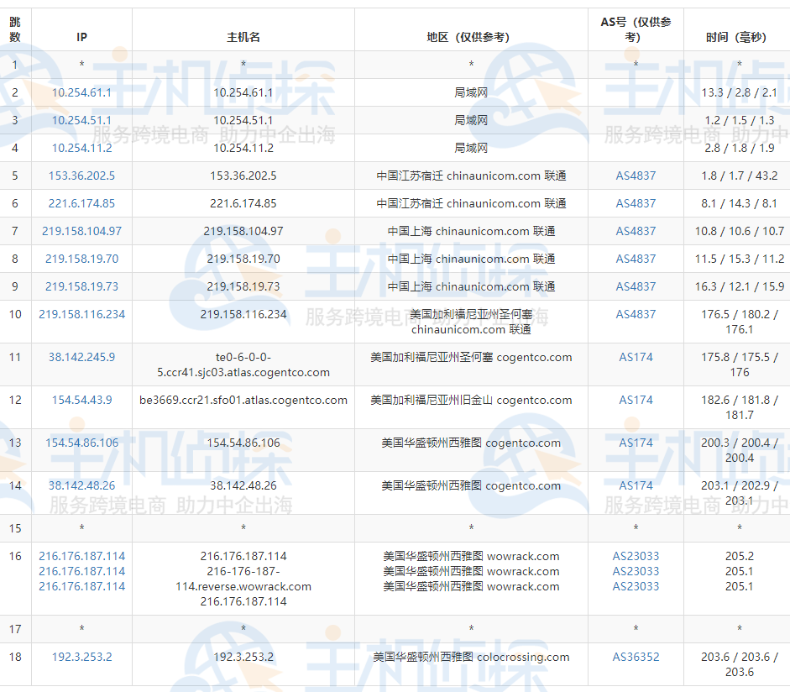Image resolution: width=790 pixels, height=692 pixels.
Task: Click the 地区（仅供参考）column header
Action: [x=471, y=37]
